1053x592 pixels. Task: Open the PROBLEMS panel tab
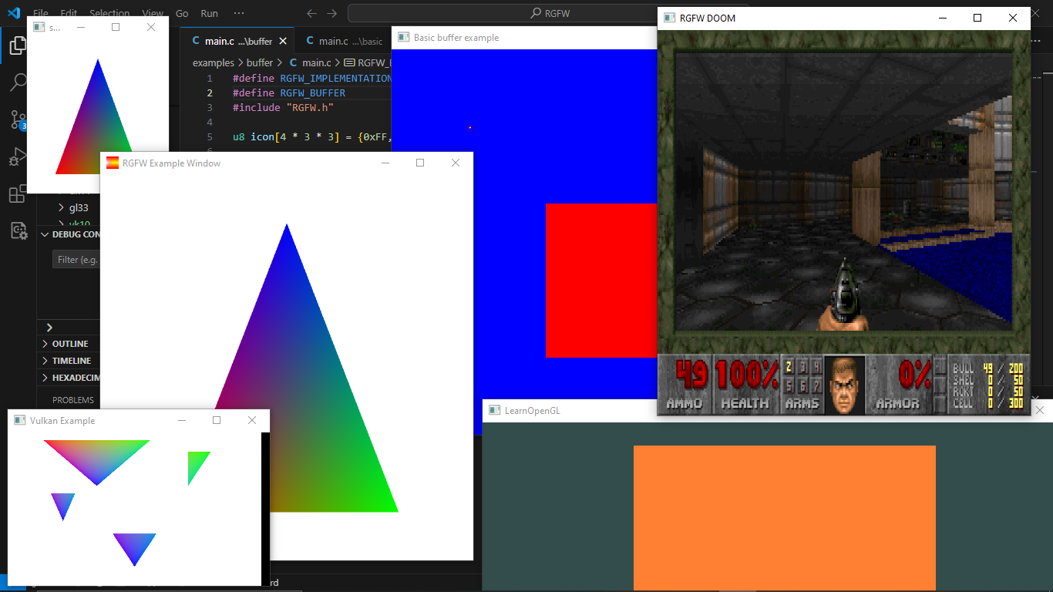(x=73, y=400)
